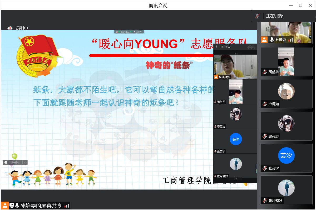Click the 芸汐 blue avatar in sidebar
The width and height of the screenshot is (316, 210).
(x=286, y=155)
